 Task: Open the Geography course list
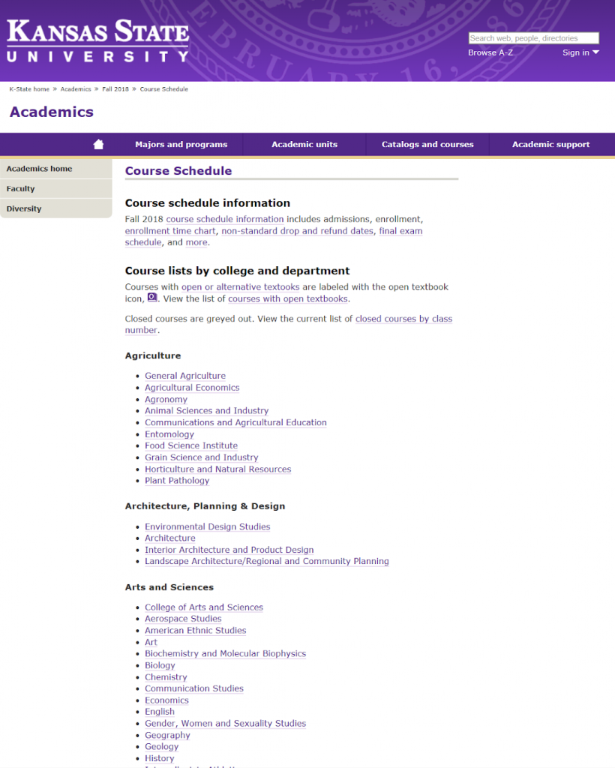point(167,735)
